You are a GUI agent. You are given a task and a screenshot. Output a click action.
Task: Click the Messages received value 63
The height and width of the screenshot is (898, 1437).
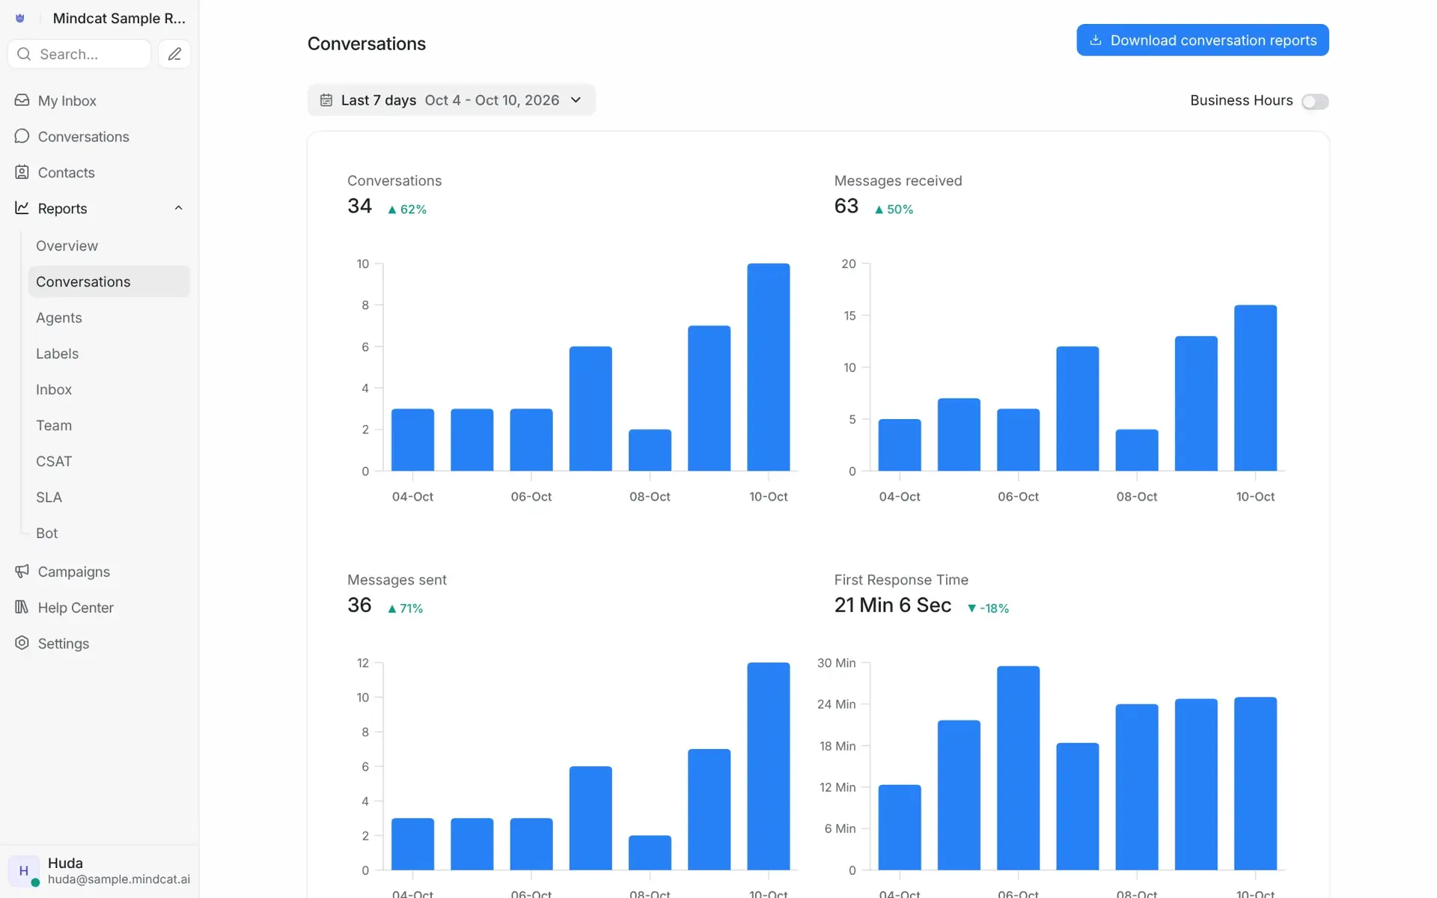(846, 206)
